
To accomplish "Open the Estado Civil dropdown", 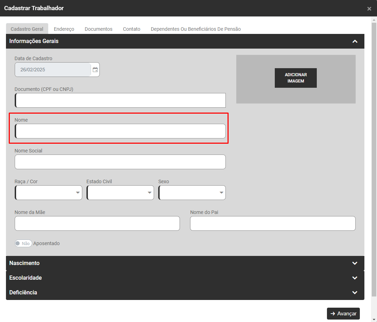I will (x=120, y=193).
